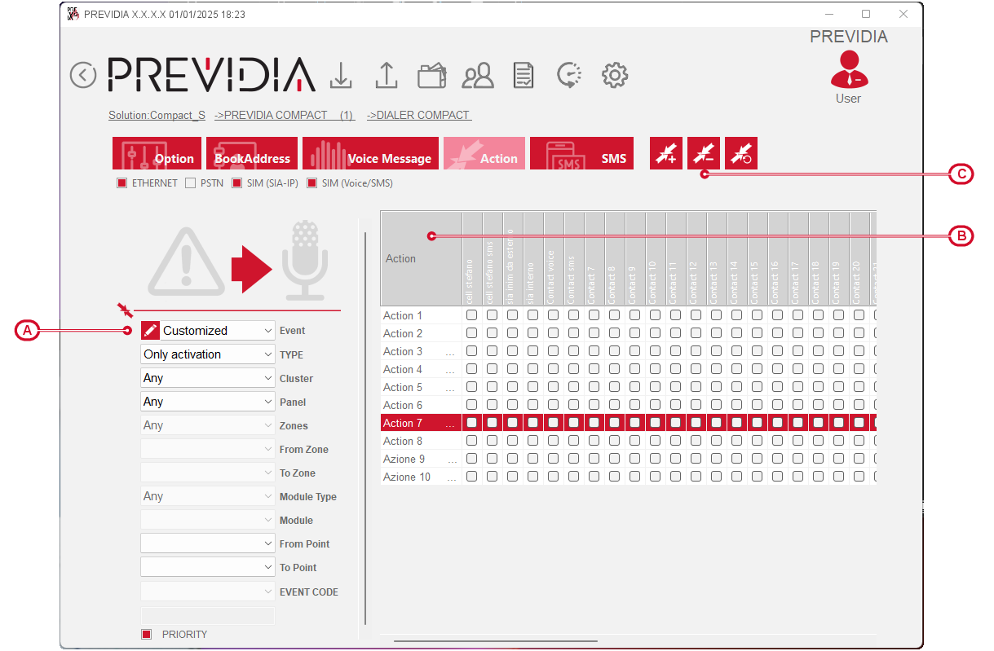This screenshot has height=651, width=994.
Task: Follow the Solution:Compact_S breadcrumb link
Action: click(157, 115)
